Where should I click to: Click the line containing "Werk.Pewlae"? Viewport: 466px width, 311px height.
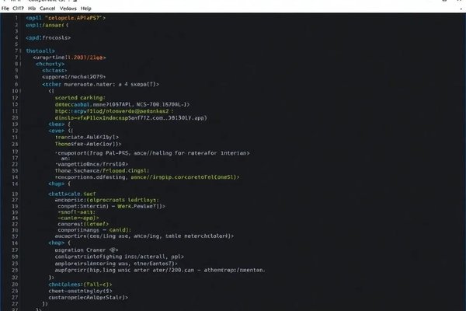(111, 206)
